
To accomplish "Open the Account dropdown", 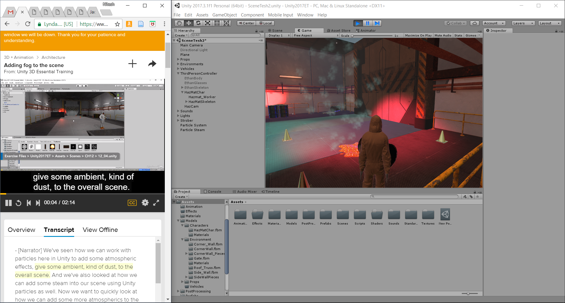I will [494, 23].
